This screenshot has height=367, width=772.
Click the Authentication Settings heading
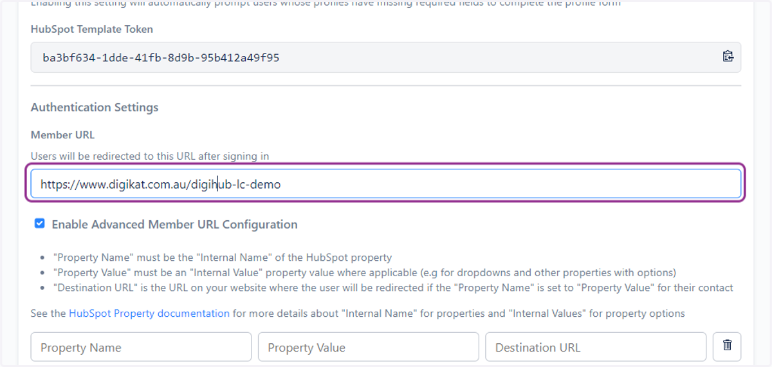pyautogui.click(x=95, y=107)
